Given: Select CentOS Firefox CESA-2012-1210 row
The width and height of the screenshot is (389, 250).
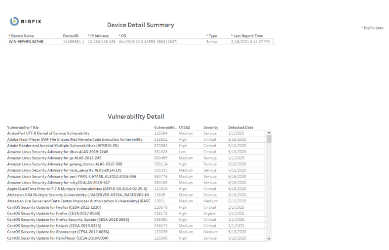Looking at the screenshot, I should pyautogui.click(x=135, y=208).
